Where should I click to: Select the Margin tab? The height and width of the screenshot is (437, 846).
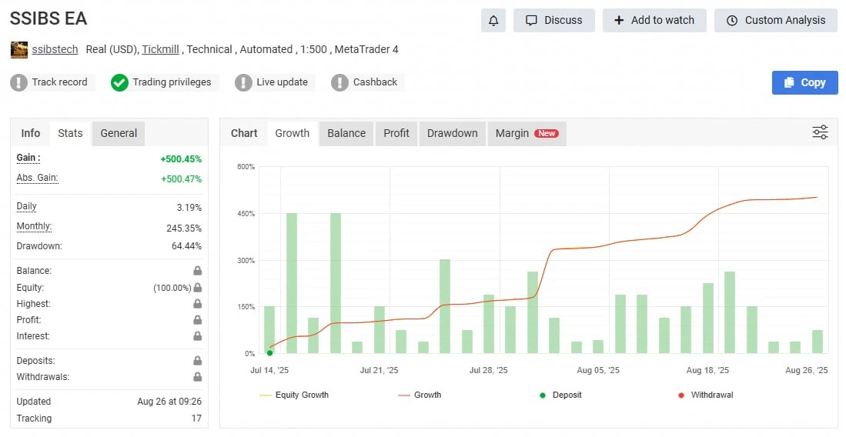[526, 133]
